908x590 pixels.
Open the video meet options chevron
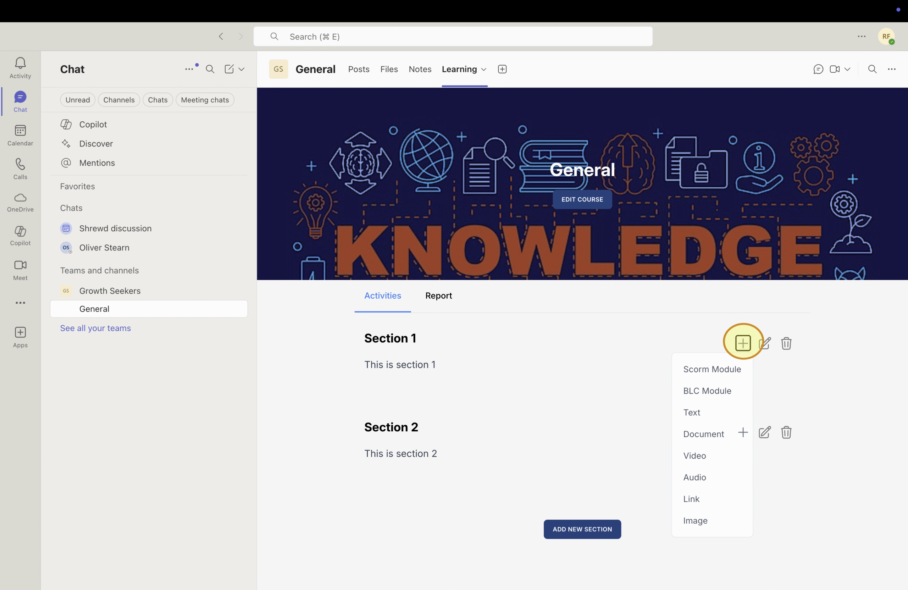(x=847, y=69)
